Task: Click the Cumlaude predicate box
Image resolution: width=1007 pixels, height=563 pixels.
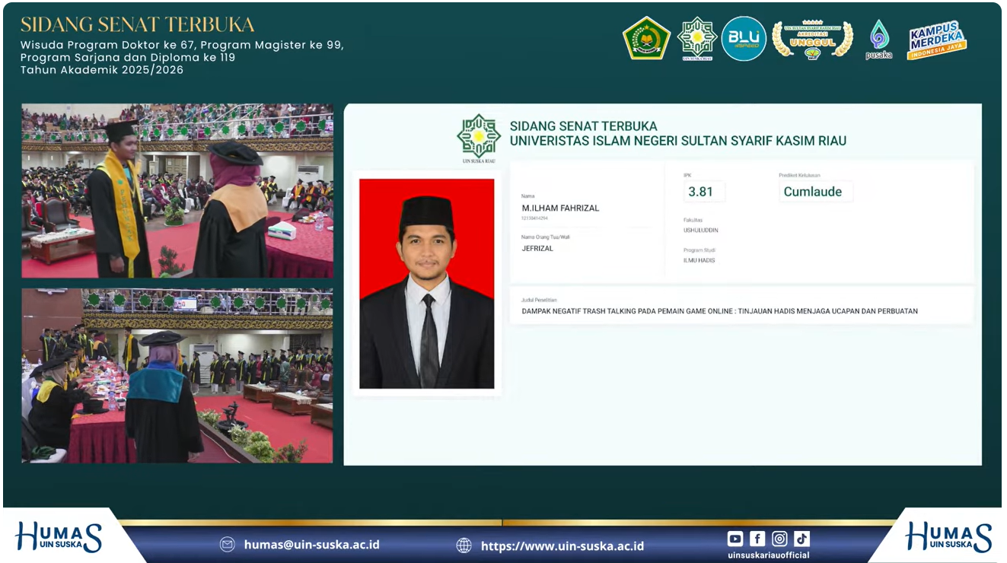Action: (815, 192)
